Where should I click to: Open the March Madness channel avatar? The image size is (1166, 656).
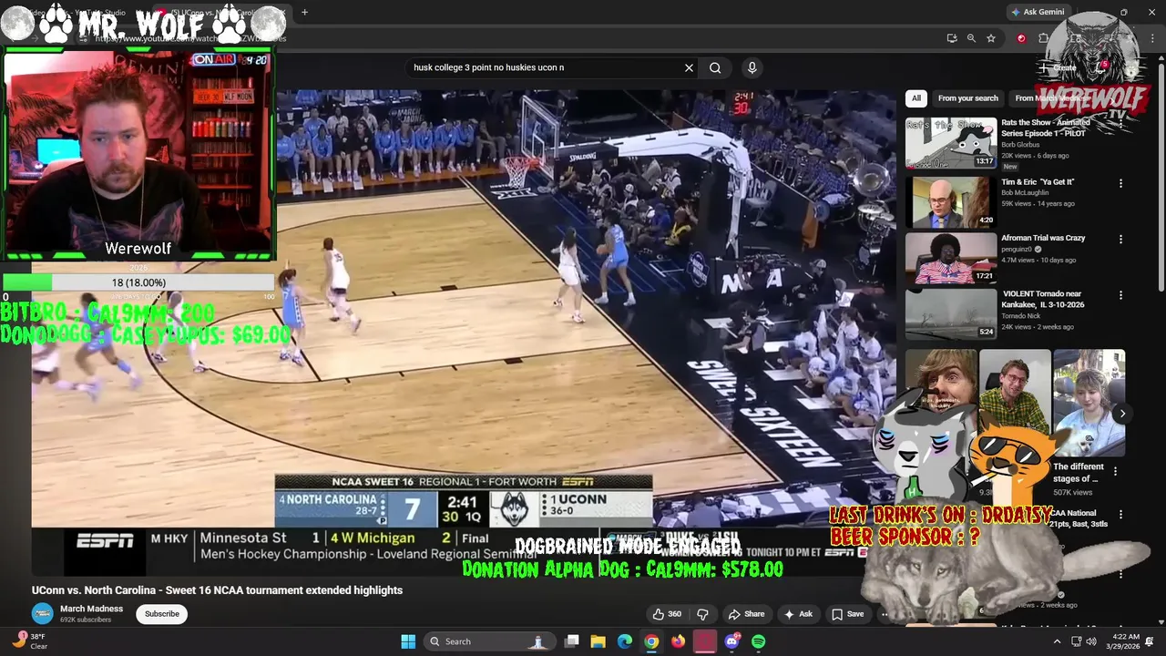[x=43, y=613]
